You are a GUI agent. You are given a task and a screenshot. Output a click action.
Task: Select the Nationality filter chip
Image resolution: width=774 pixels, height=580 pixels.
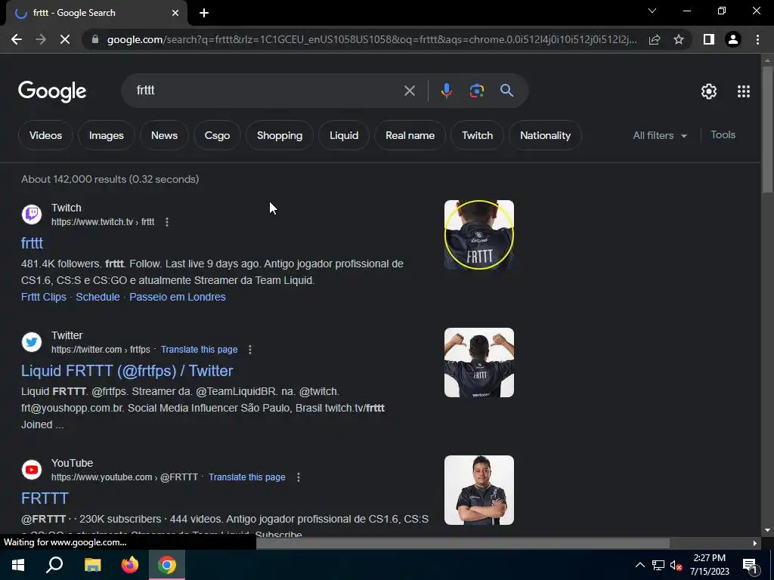(x=545, y=136)
